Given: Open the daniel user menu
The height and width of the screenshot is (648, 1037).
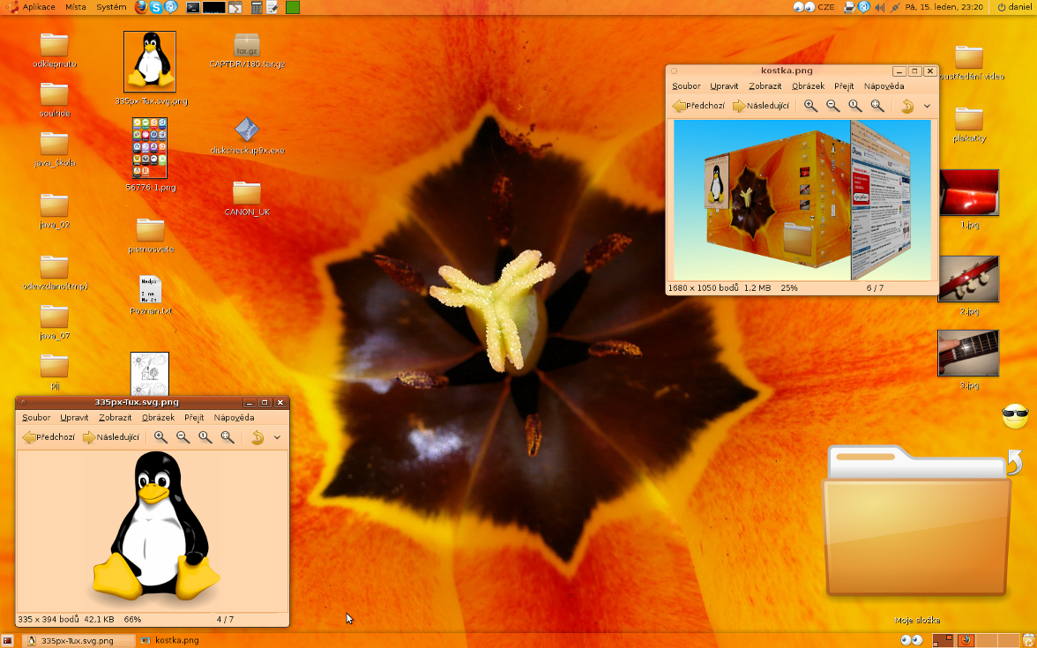Looking at the screenshot, I should [x=1014, y=7].
